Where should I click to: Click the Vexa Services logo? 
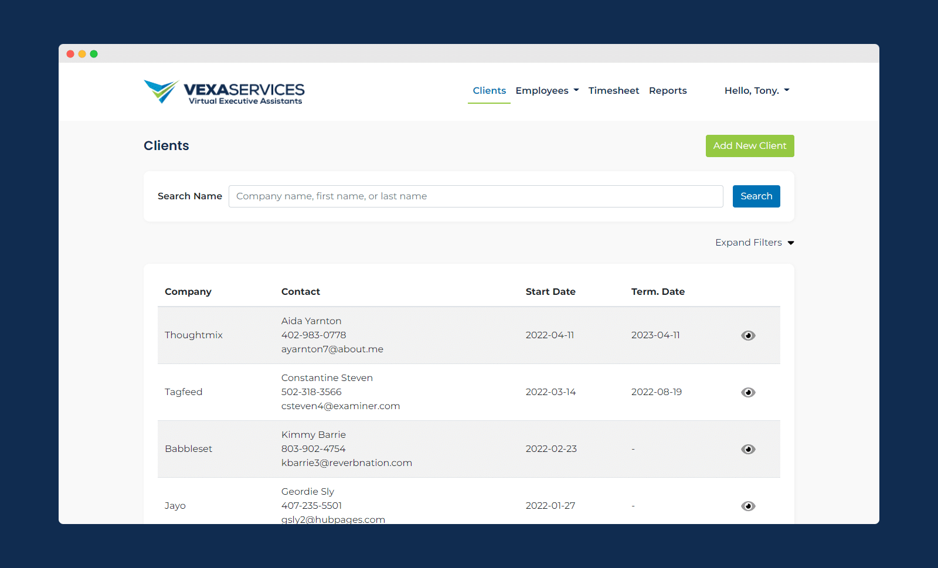pyautogui.click(x=224, y=92)
